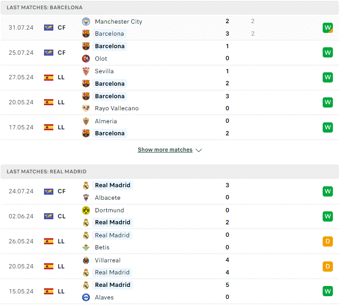This screenshot has width=344, height=305.
Task: Open Dortmund team name link
Action: pos(109,210)
